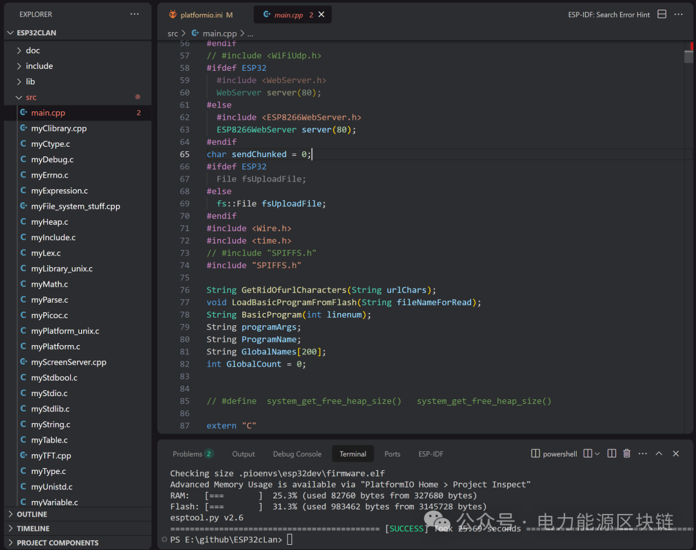Open the Ports tab
Screen dimensions: 696x550
pyautogui.click(x=392, y=454)
